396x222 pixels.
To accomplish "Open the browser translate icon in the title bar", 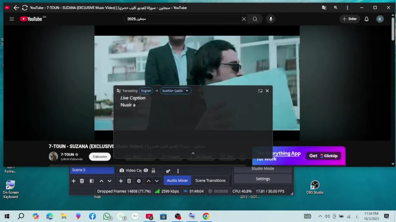I will tap(324, 8).
